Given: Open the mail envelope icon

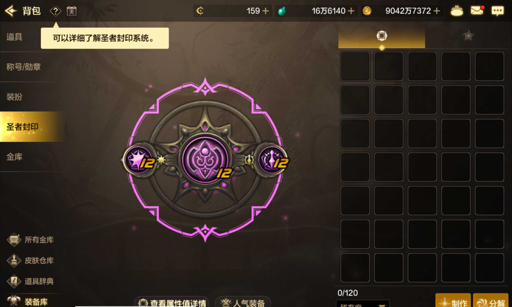Looking at the screenshot, I should coord(477,11).
